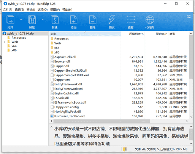Select Resources folder in left tree

pyautogui.click(x=19, y=38)
